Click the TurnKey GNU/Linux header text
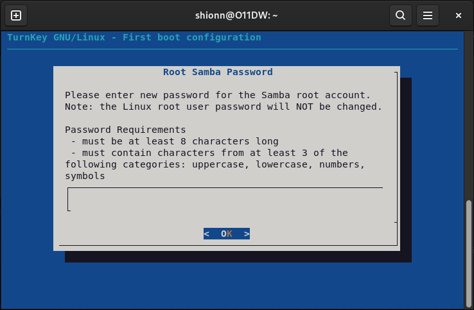The width and height of the screenshot is (474, 310). point(134,37)
